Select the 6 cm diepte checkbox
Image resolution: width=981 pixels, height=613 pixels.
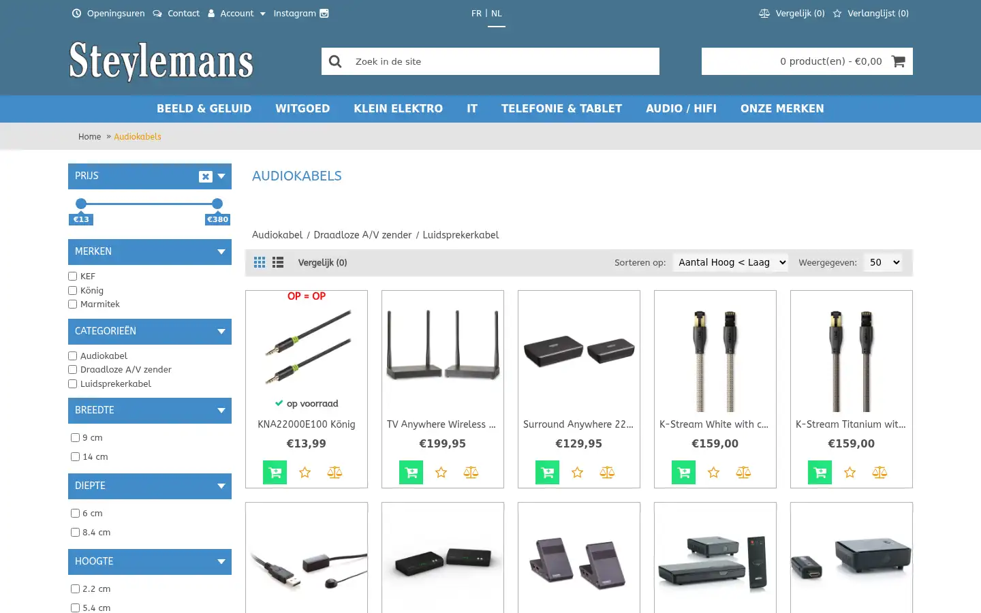[75, 513]
